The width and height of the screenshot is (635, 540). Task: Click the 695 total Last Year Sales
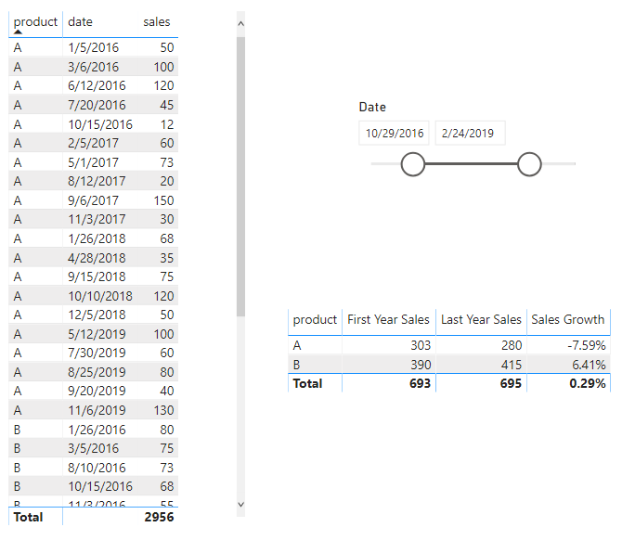coord(511,383)
